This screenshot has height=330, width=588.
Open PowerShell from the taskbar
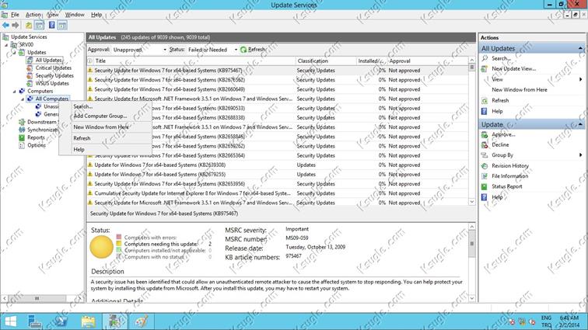pyautogui.click(x=61, y=321)
